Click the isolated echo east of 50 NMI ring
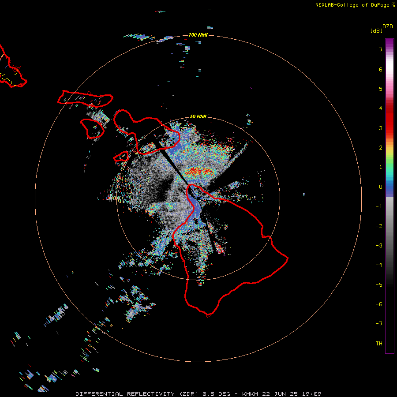397x397 pixels. [x=304, y=194]
